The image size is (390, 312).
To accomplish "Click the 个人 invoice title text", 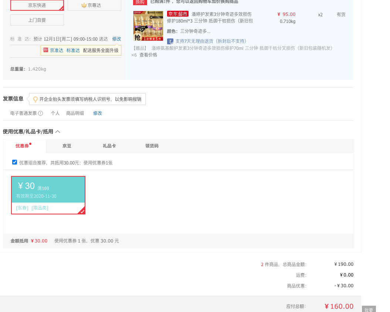I will coord(55,113).
